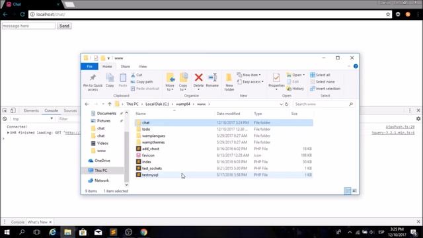Screen dimensions: 423x238
Task: Click the message here input in Chat page
Action: (29, 26)
